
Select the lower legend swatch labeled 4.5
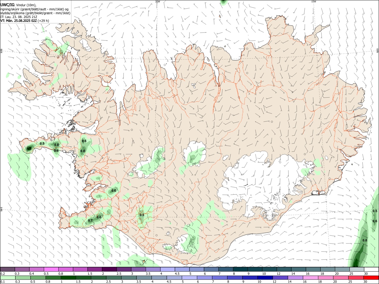pos(174,277)
